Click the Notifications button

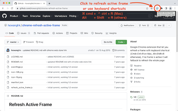pyautogui.click(x=127, y=26)
